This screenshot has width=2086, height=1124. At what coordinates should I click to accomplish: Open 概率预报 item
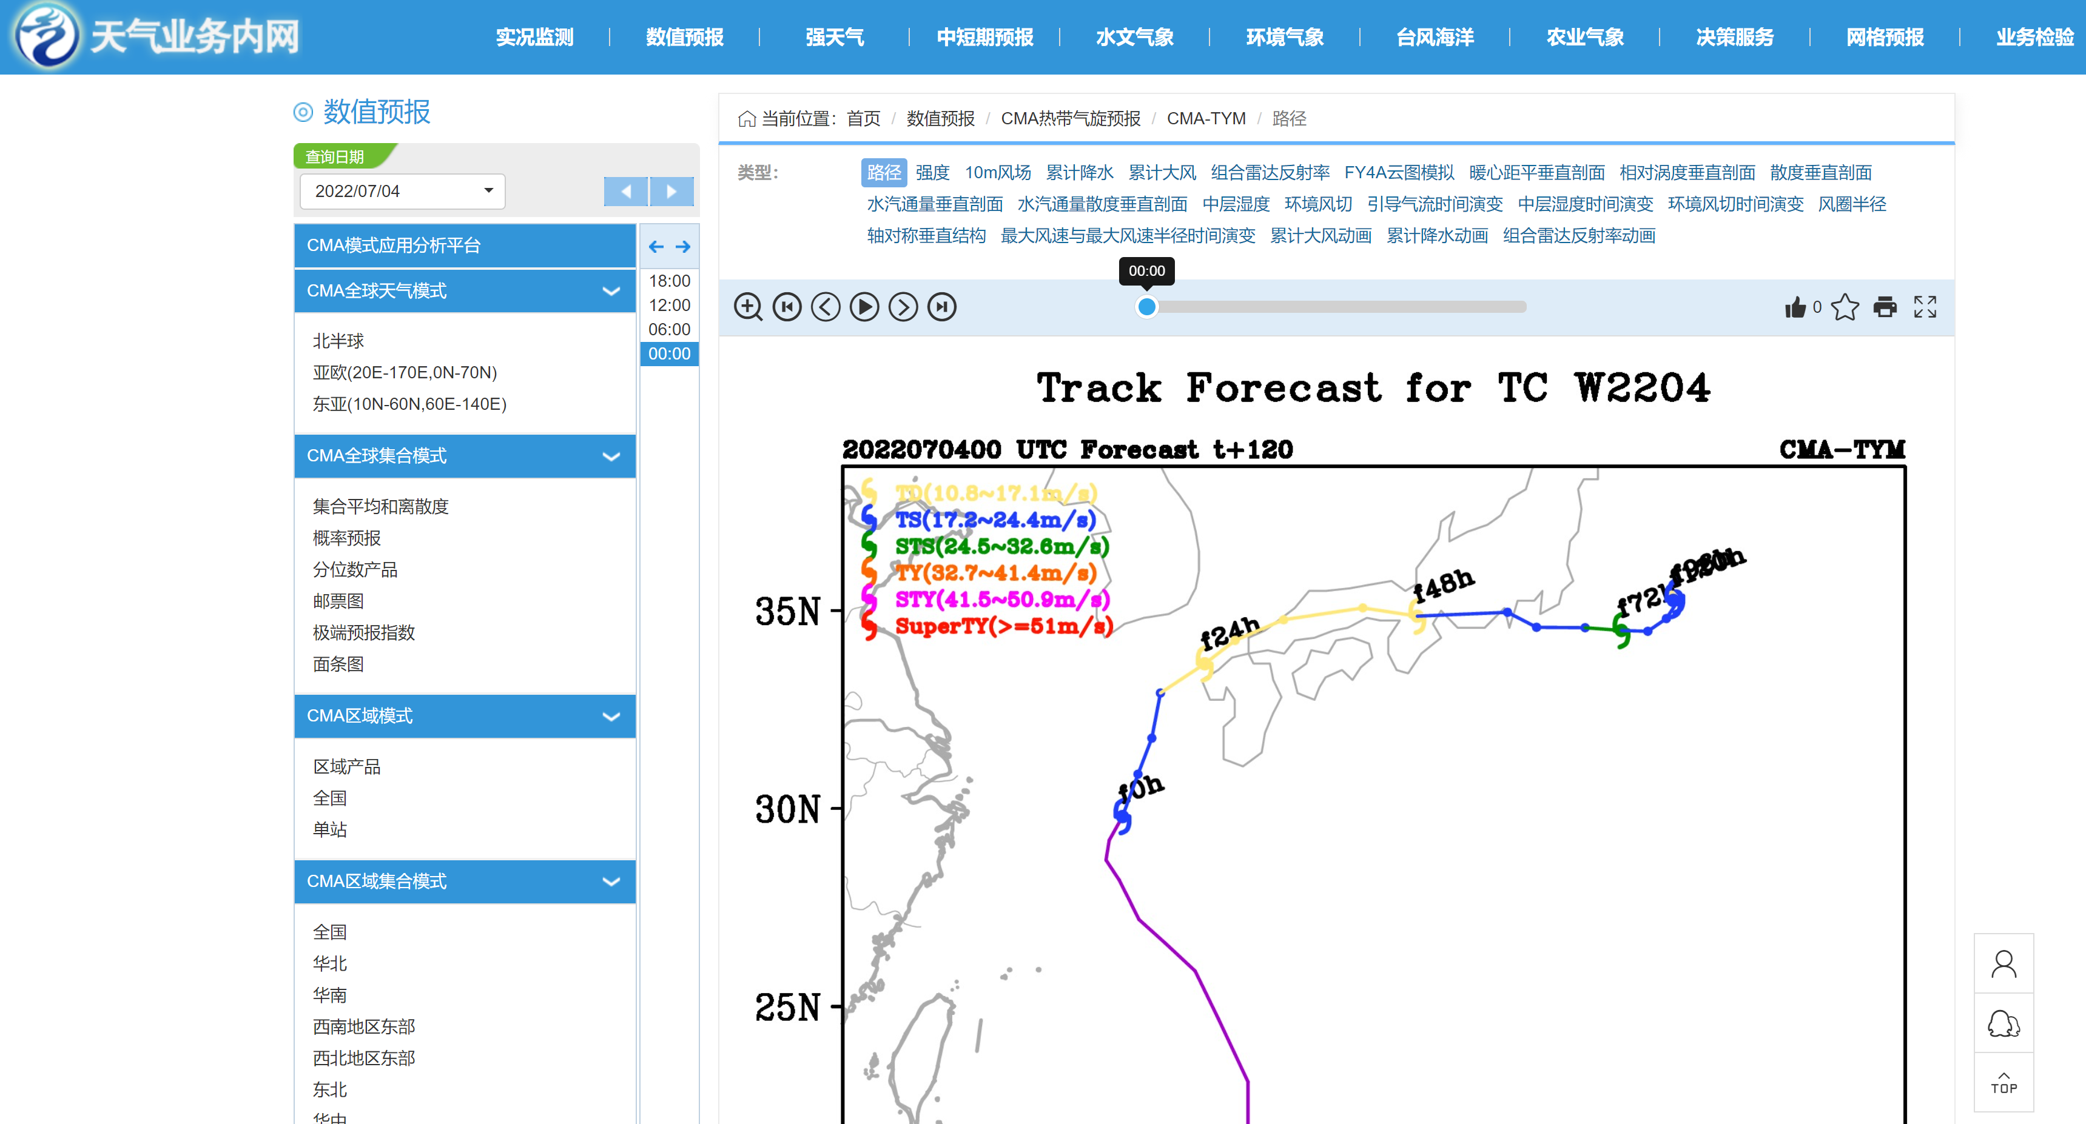[346, 538]
